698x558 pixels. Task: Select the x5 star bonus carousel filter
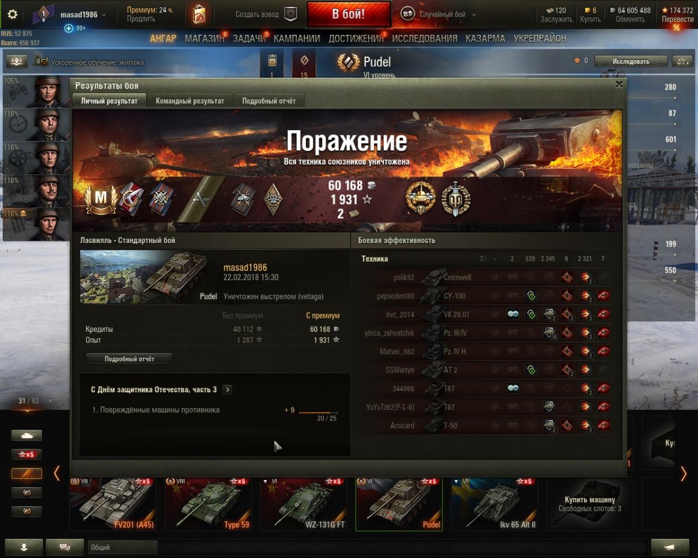point(27,455)
